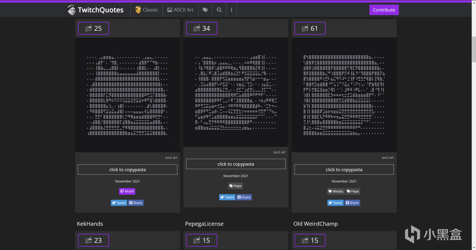
Task: Click November 2021 date in the Weebs card
Action: coord(344,181)
